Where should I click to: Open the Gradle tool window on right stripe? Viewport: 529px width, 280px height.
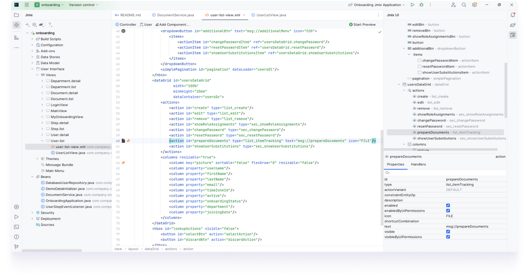pyautogui.click(x=513, y=25)
